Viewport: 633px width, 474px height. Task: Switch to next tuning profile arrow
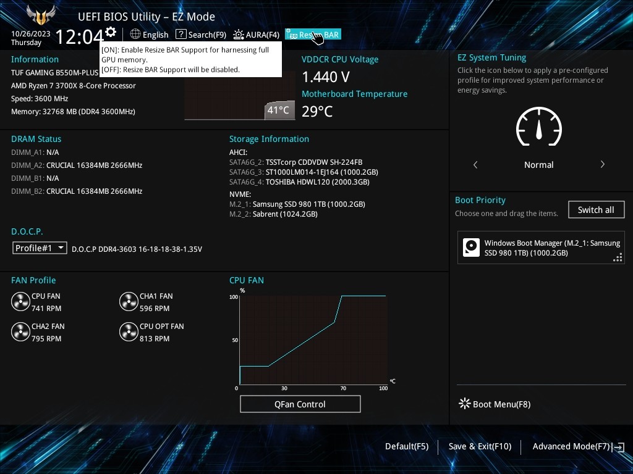pos(602,164)
